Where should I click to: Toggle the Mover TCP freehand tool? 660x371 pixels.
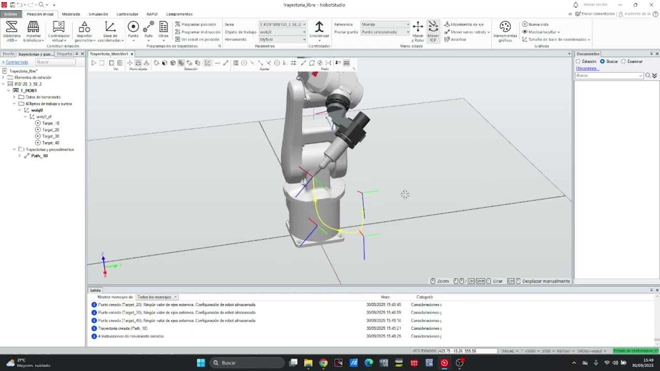point(433,31)
